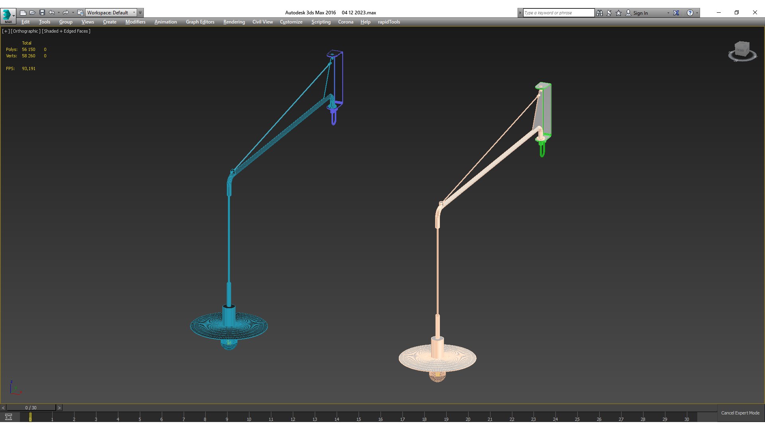Click the Redo arrow icon
This screenshot has height=430, width=765.
(x=66, y=13)
